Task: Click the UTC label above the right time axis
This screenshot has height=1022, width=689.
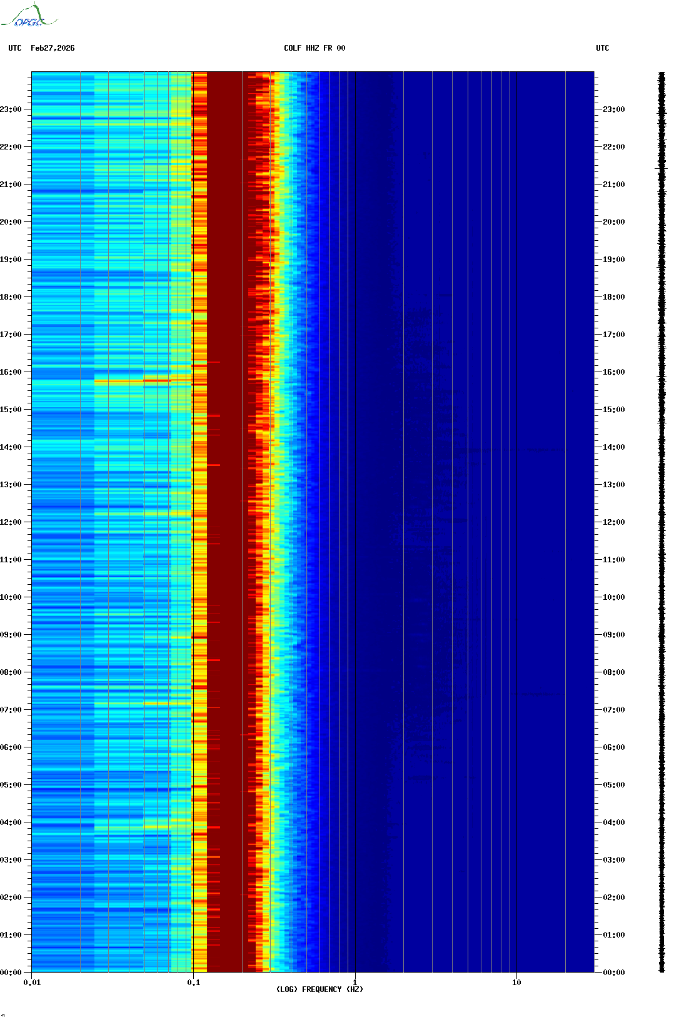Action: [x=603, y=48]
